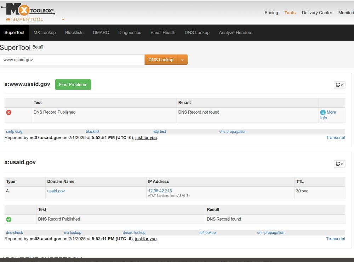This screenshot has height=262, width=354.
Task: Refresh the a:www.usaid.gov lookup
Action: (x=339, y=85)
